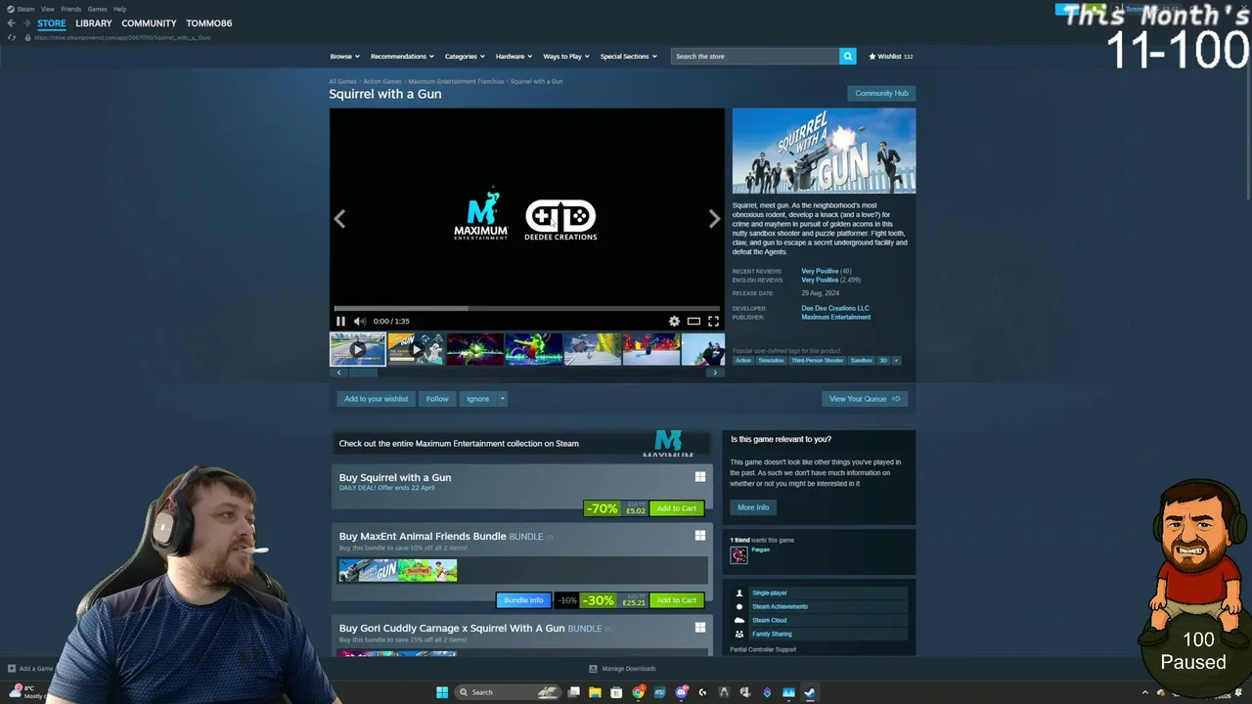
Task: Open the Wishlist link
Action: click(890, 57)
